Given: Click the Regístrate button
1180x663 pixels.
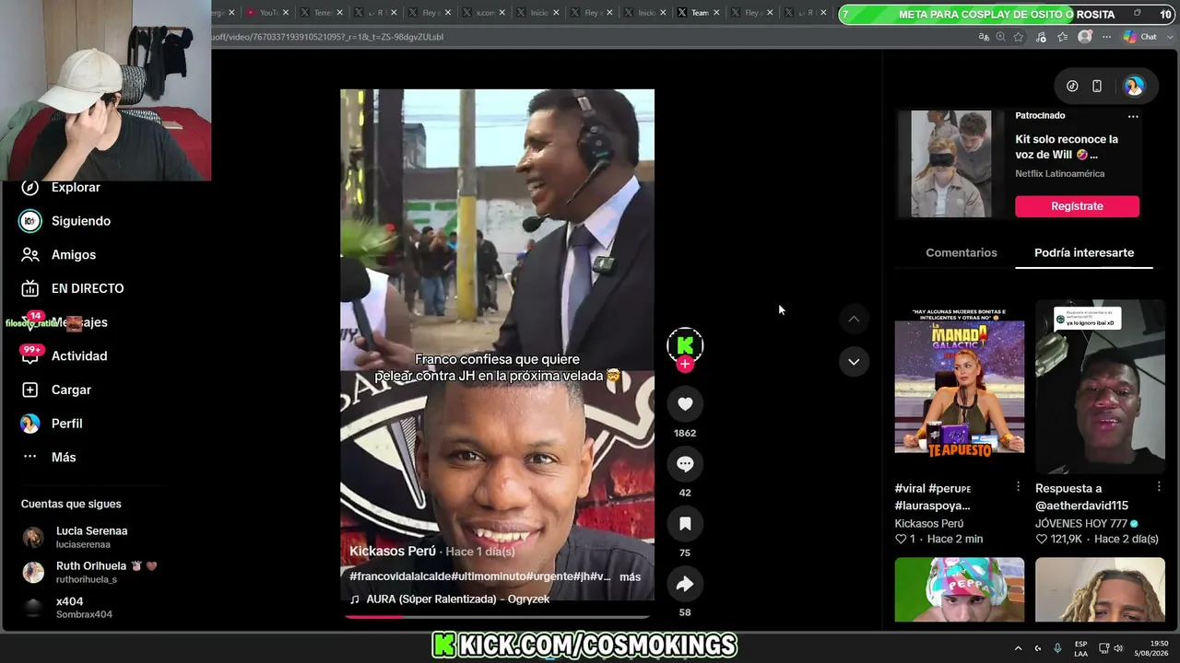Looking at the screenshot, I should coord(1077,206).
